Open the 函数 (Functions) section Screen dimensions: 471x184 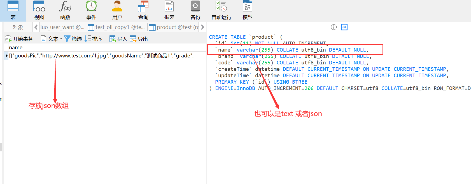[x=65, y=11]
